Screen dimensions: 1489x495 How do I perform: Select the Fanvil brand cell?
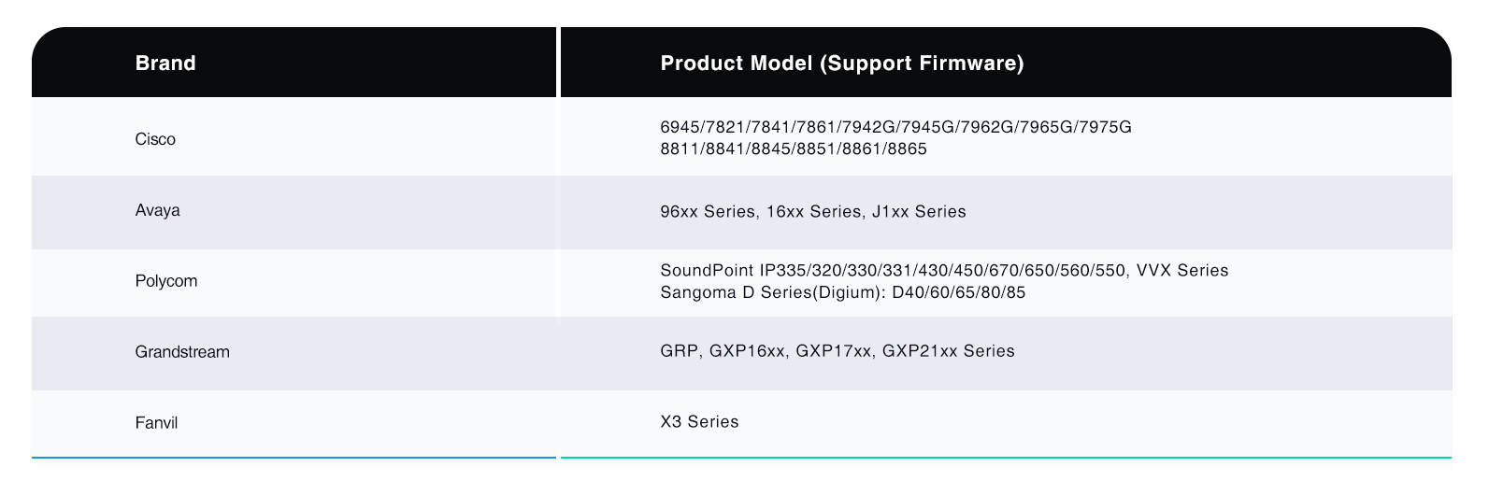156,423
